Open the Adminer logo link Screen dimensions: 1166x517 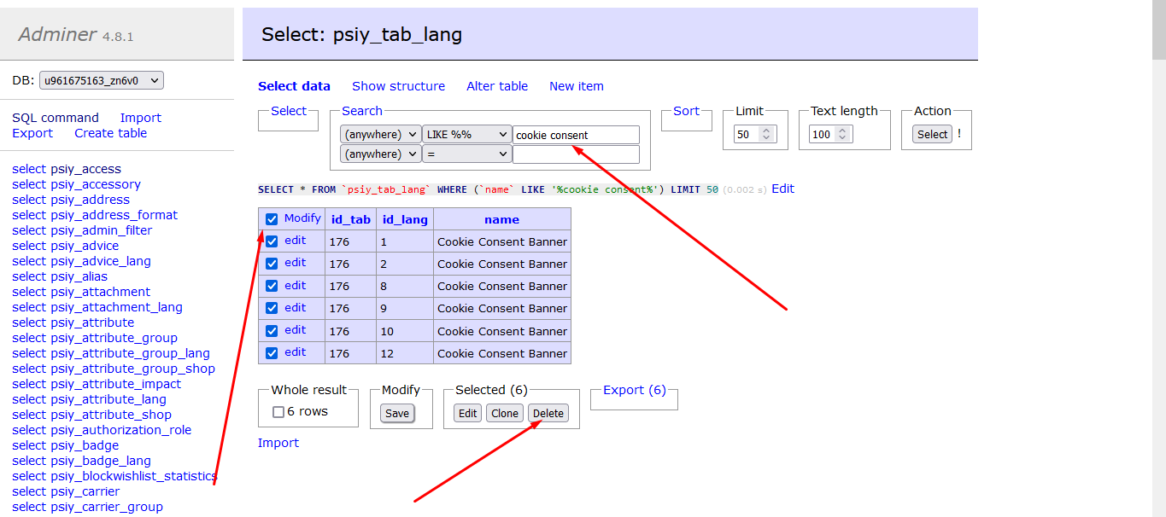click(x=57, y=34)
